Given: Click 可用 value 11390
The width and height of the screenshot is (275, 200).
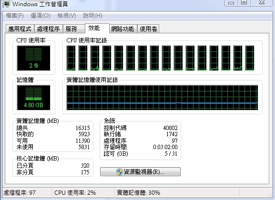Looking at the screenshot, I should click(82, 141).
